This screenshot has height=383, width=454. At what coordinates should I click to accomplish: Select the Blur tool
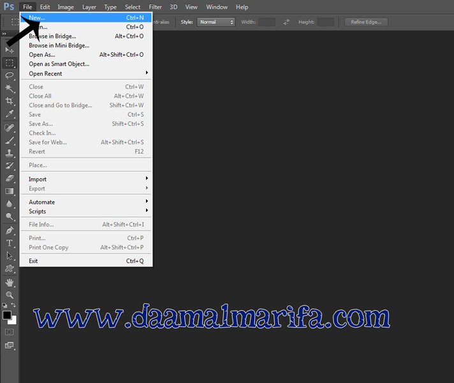[x=10, y=204]
